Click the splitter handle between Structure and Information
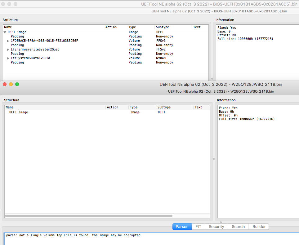The height and width of the screenshot is (245, 299). (214, 159)
